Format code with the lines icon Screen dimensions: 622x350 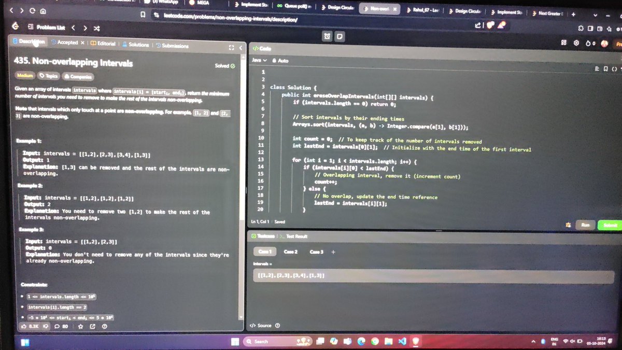click(598, 68)
